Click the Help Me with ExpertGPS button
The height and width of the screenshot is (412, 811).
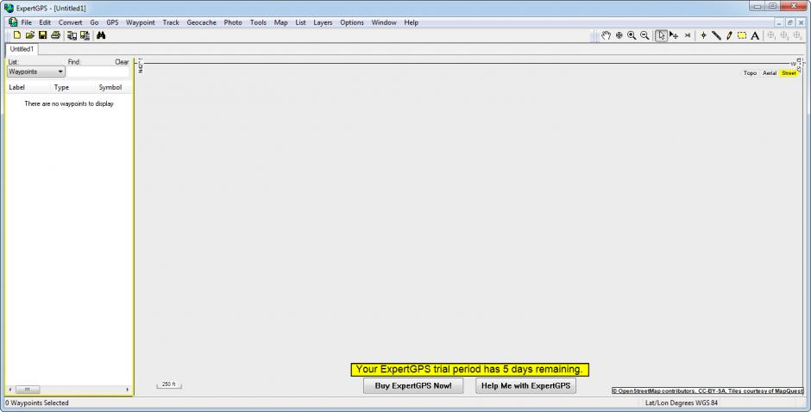[525, 385]
